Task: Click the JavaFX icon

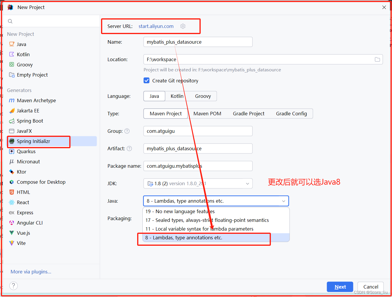Action: pyautogui.click(x=12, y=131)
